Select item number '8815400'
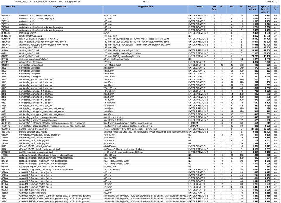The width and height of the screenshot is (281, 203). [x=6, y=33]
